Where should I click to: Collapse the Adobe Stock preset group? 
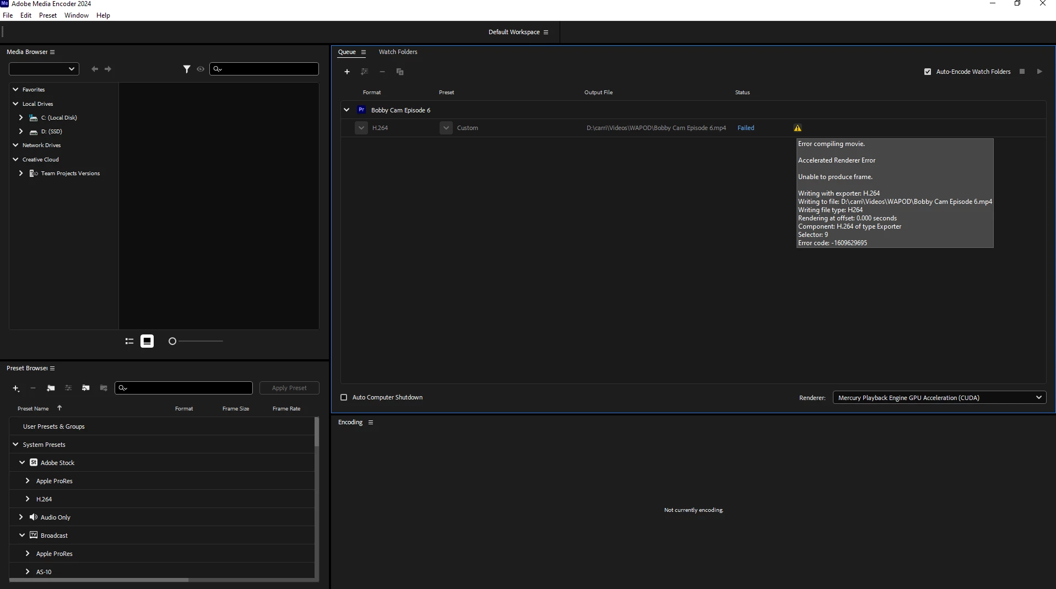click(22, 462)
